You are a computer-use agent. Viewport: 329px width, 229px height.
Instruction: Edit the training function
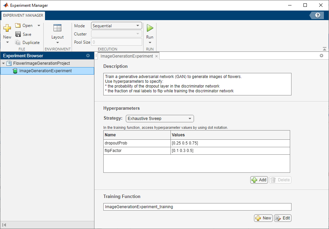pos(283,218)
